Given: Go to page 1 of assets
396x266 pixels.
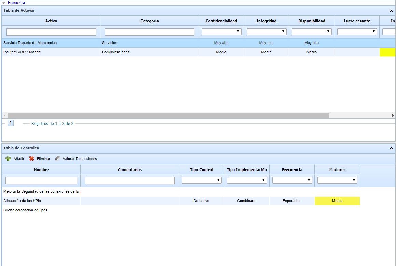Looking at the screenshot, I should coord(11,123).
